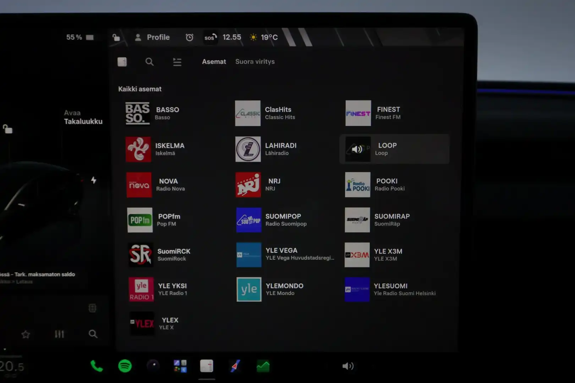The image size is (575, 383).
Task: Play YLE Vega Huvudstadsregionen
Action: (286, 255)
